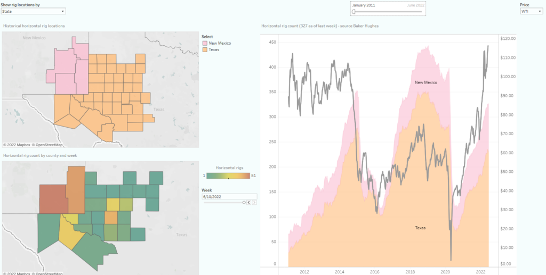Viewport: 546px width, 275px height.
Task: Click the date range slider handle
Action: coord(354,12)
